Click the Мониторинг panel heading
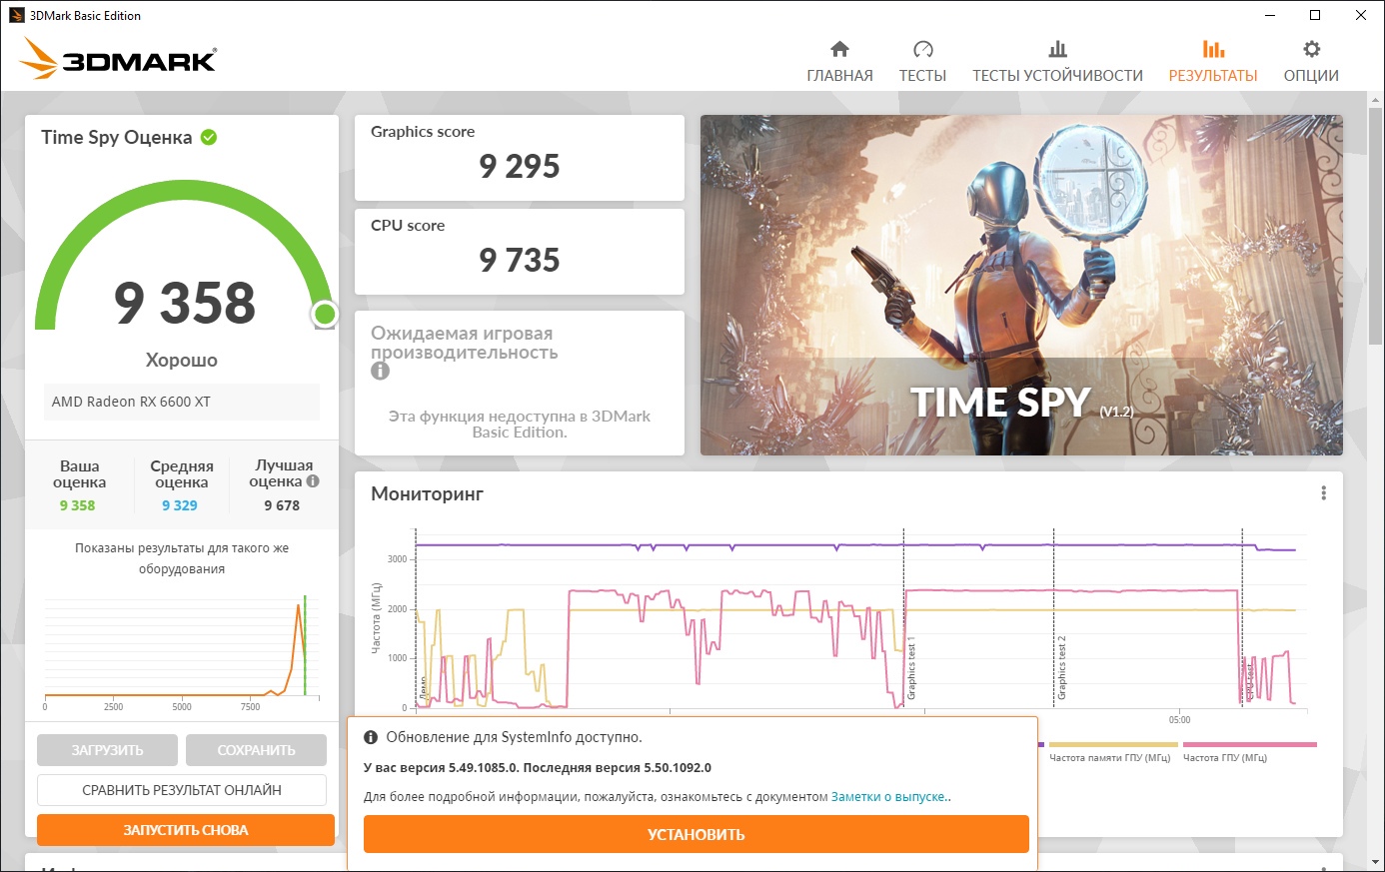The height and width of the screenshot is (872, 1385). click(x=427, y=493)
